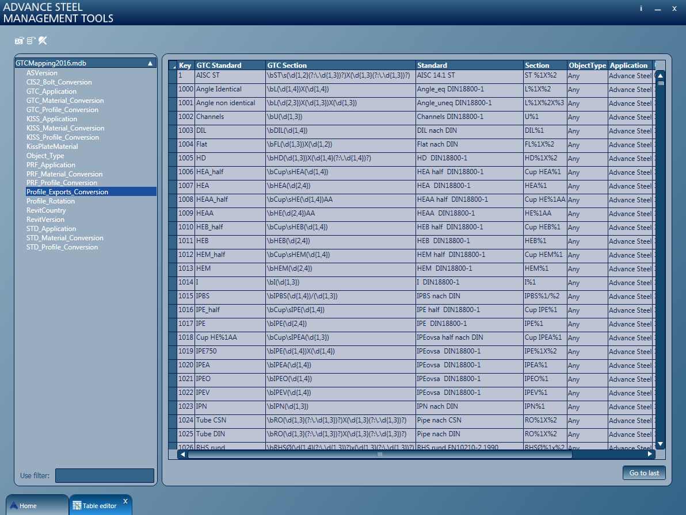Select GTC_Material_Conversion table

click(x=65, y=101)
